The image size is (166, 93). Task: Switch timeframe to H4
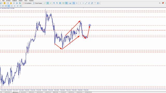[12, 6]
